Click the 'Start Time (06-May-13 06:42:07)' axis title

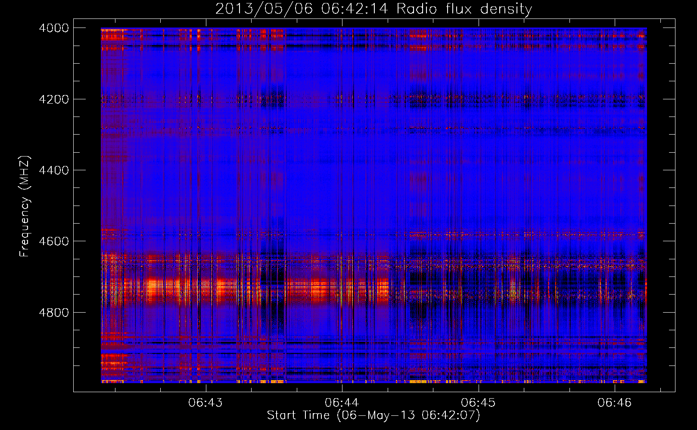tap(373, 415)
